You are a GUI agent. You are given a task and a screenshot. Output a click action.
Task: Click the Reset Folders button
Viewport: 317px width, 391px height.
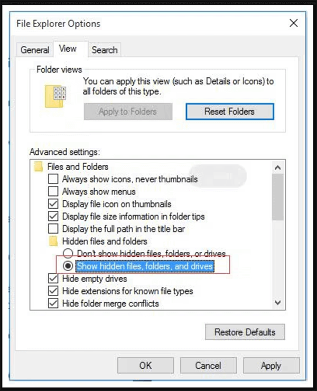coord(230,111)
